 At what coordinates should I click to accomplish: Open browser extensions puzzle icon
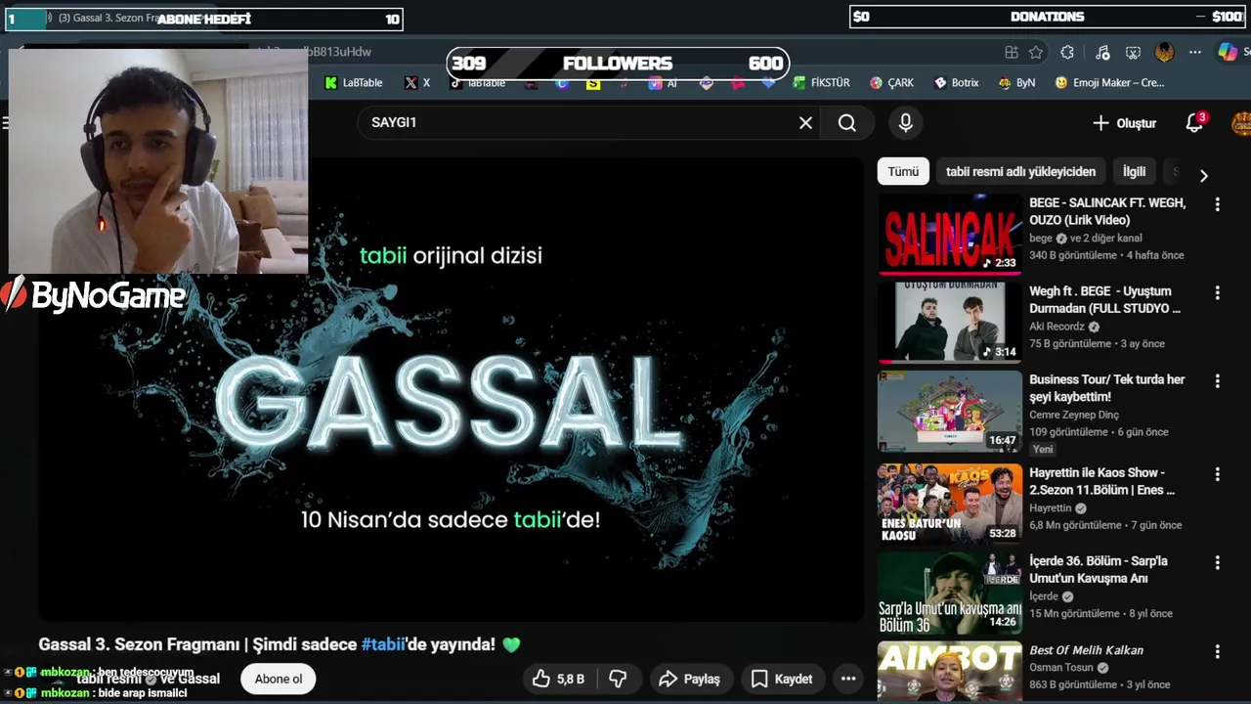[1067, 52]
